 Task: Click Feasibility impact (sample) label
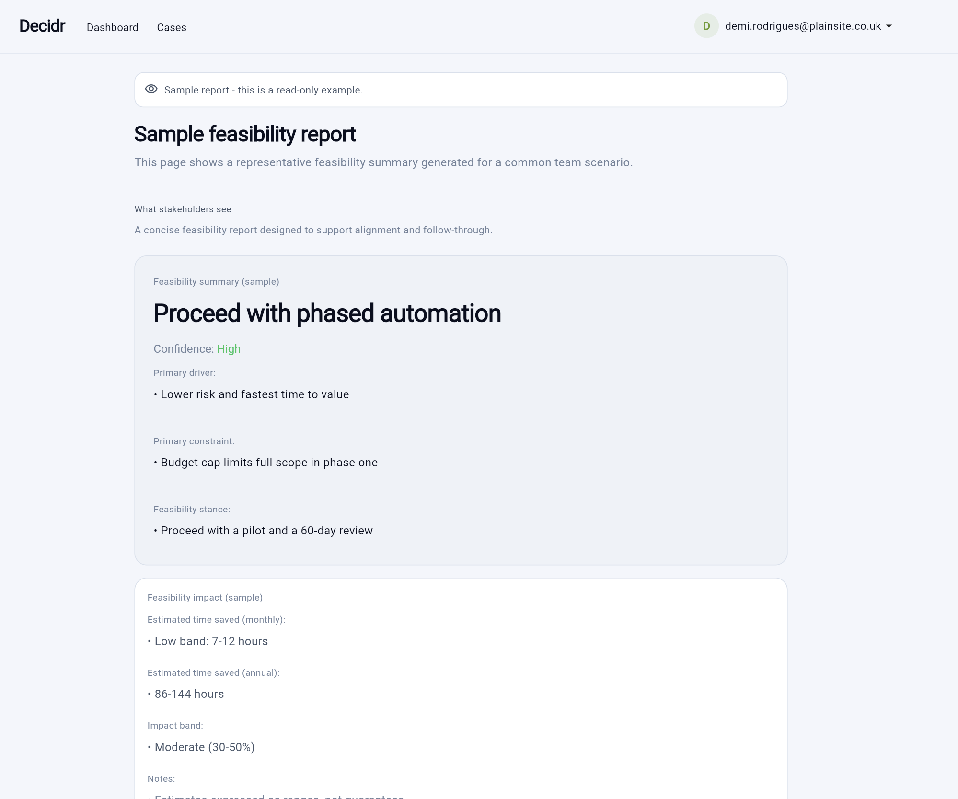coord(205,598)
